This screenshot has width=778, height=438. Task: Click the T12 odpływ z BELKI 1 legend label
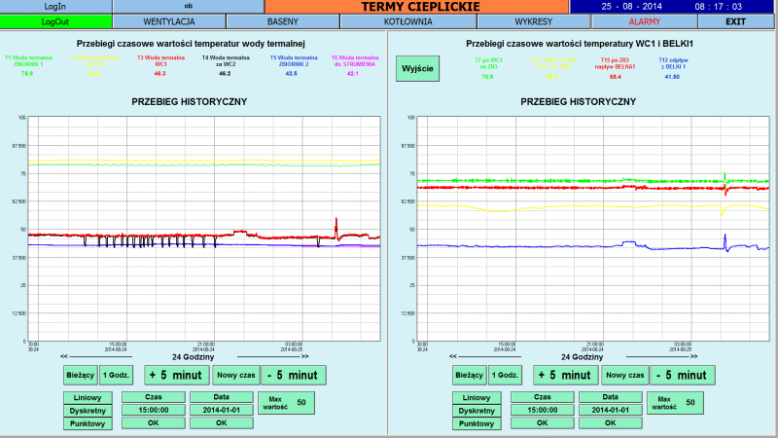(x=673, y=63)
